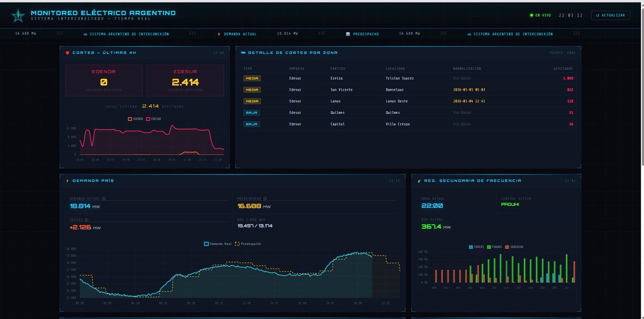
Task: Select the Tristan Suarez locality cell
Action: click(400, 78)
